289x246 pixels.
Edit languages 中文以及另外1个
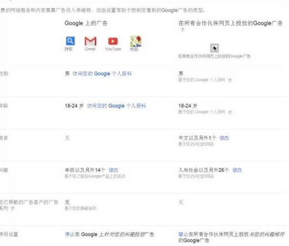coord(224,138)
